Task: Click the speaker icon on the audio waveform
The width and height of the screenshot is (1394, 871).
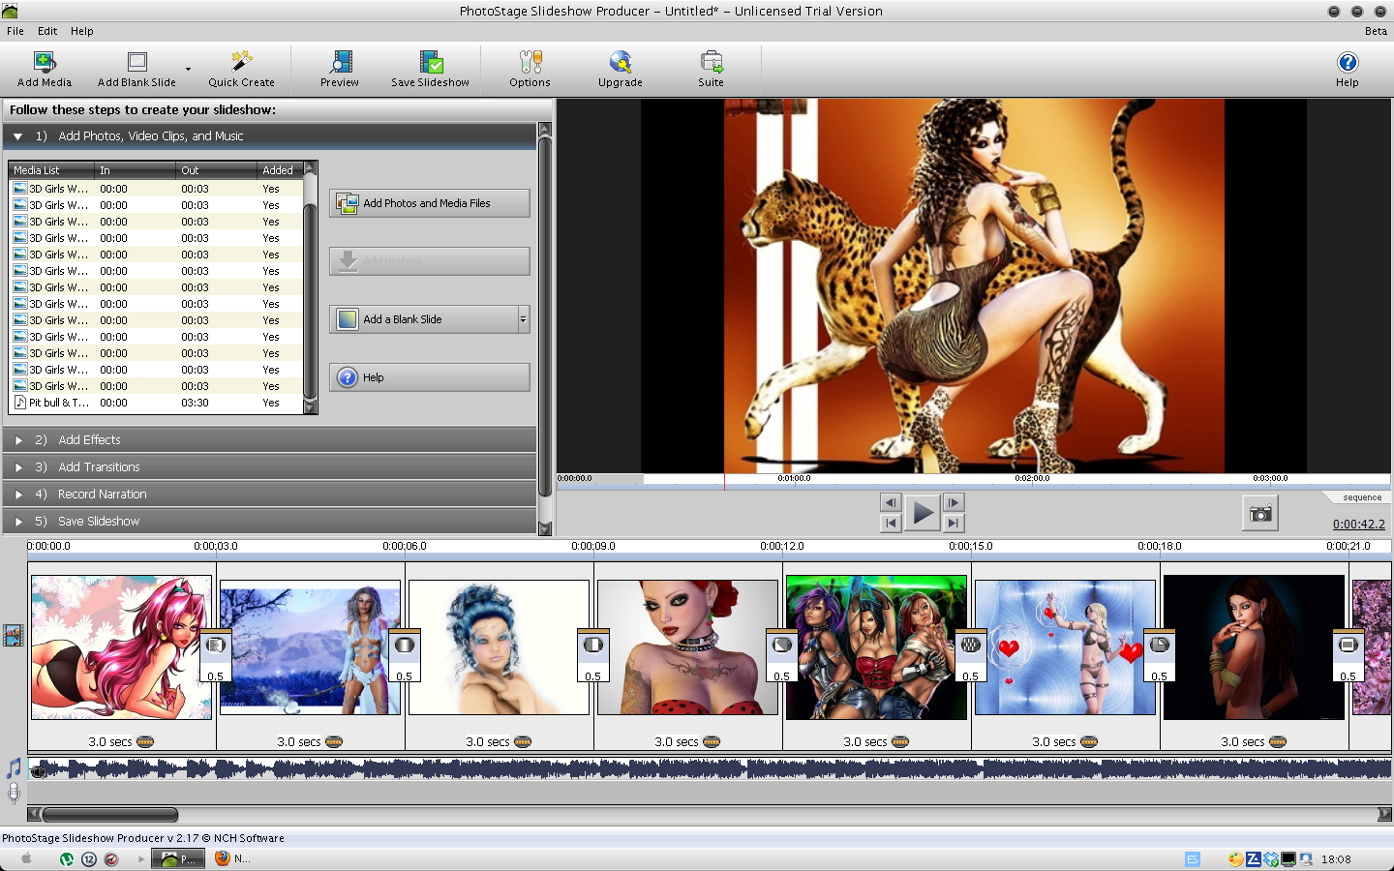Action: tap(39, 770)
